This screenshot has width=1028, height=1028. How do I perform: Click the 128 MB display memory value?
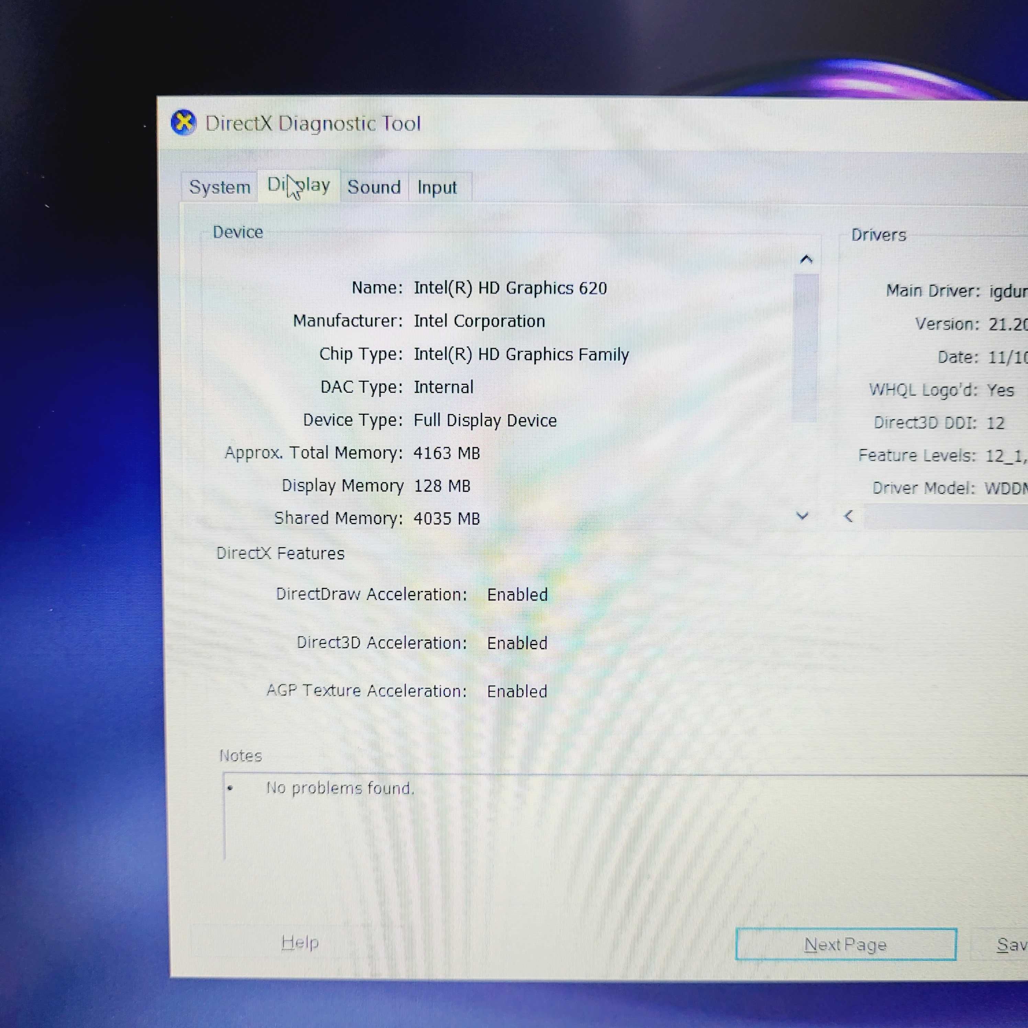click(x=442, y=486)
